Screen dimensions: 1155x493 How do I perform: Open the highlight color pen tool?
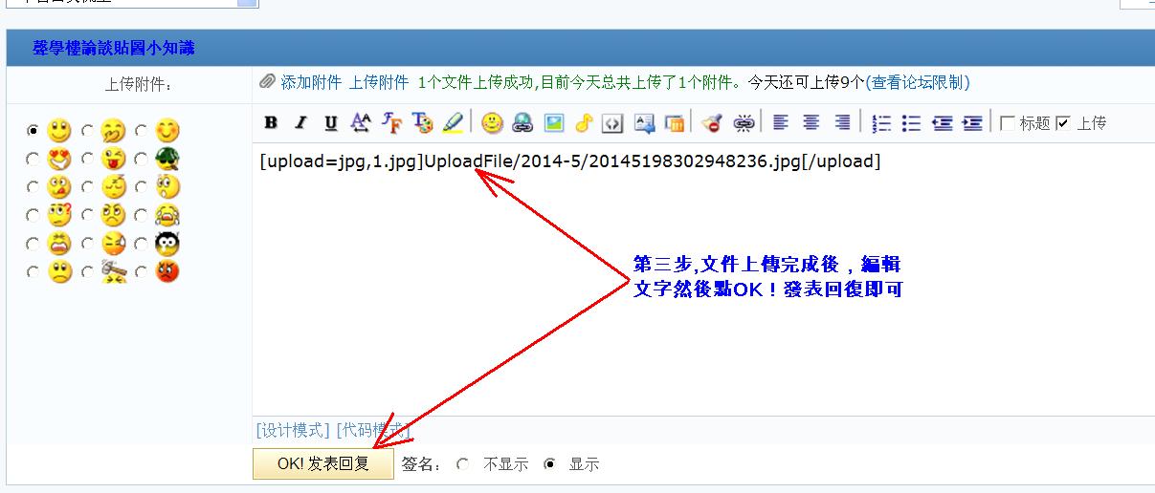453,122
